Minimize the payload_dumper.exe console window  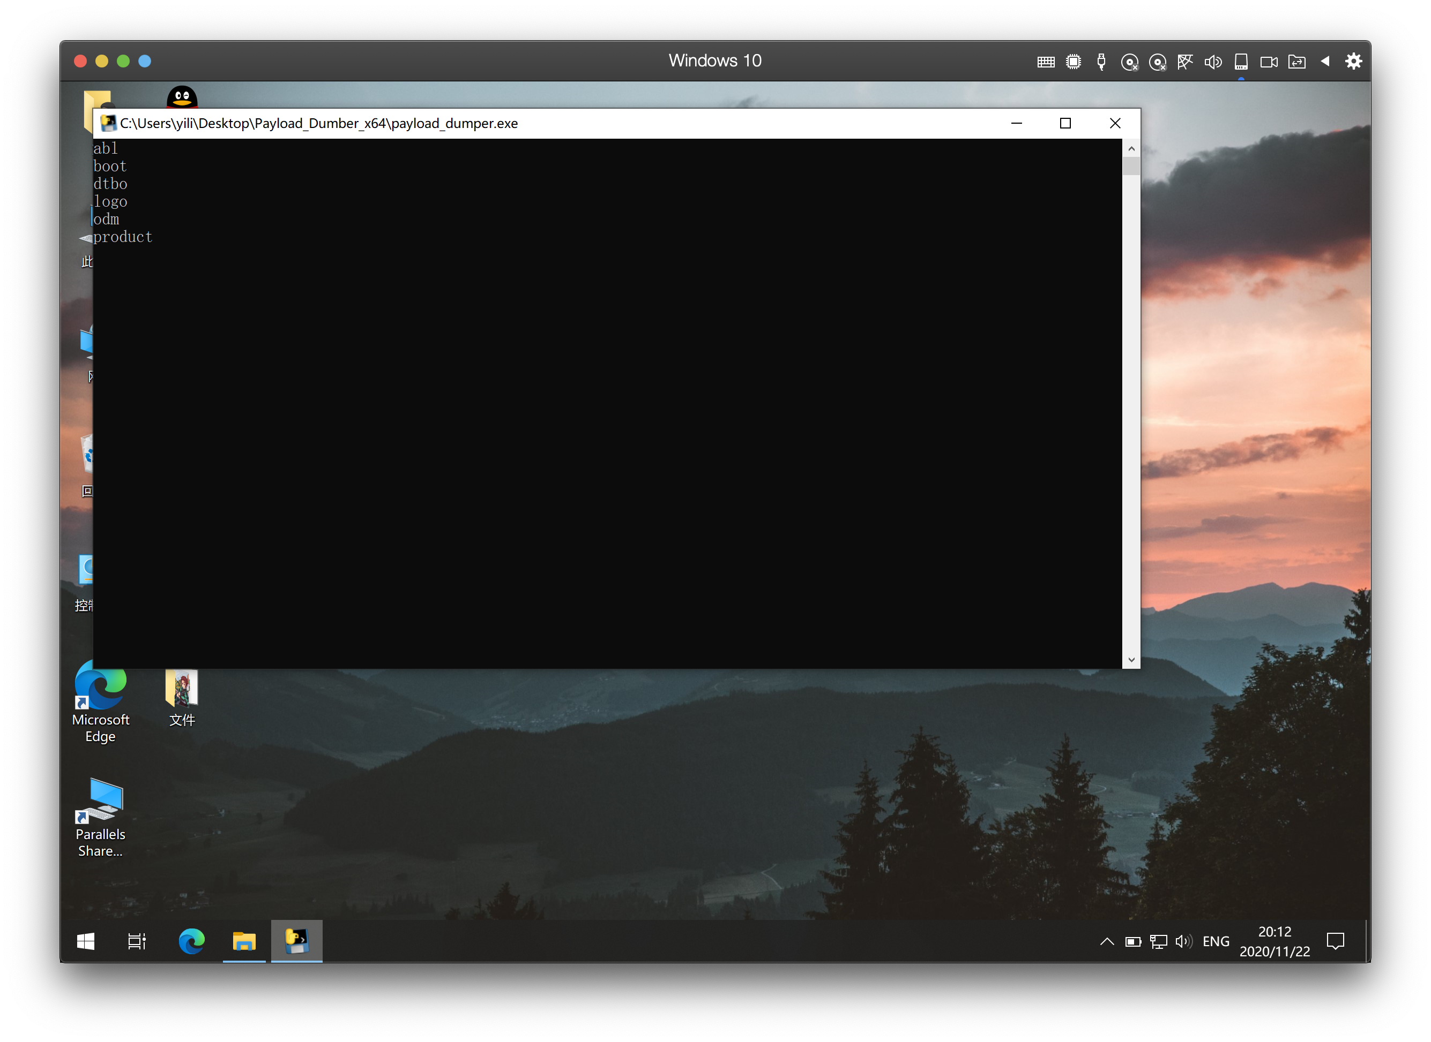click(x=1016, y=123)
